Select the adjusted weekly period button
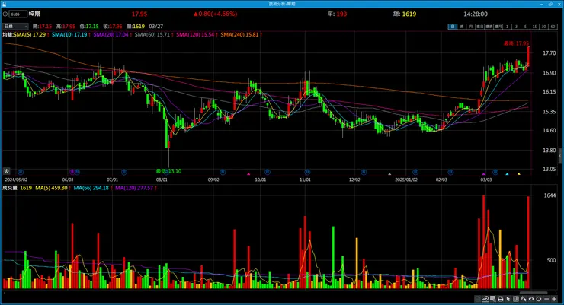Image resolution: width=564 pixels, height=305 pixels. click(x=489, y=27)
